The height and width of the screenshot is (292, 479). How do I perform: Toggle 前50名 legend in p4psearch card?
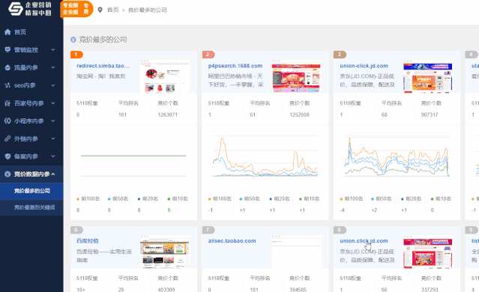click(x=250, y=199)
